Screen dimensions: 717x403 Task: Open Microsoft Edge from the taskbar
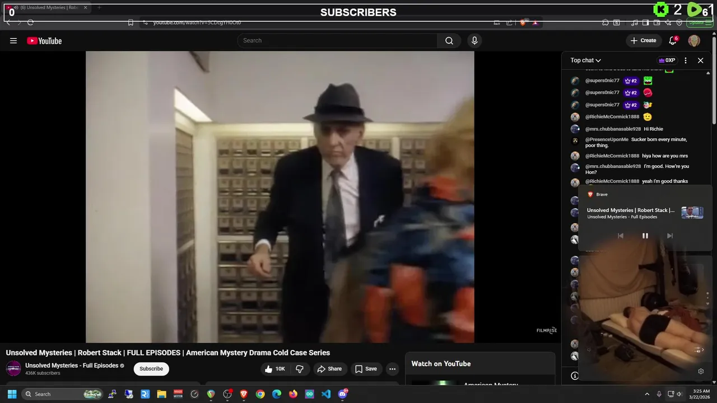tap(277, 394)
